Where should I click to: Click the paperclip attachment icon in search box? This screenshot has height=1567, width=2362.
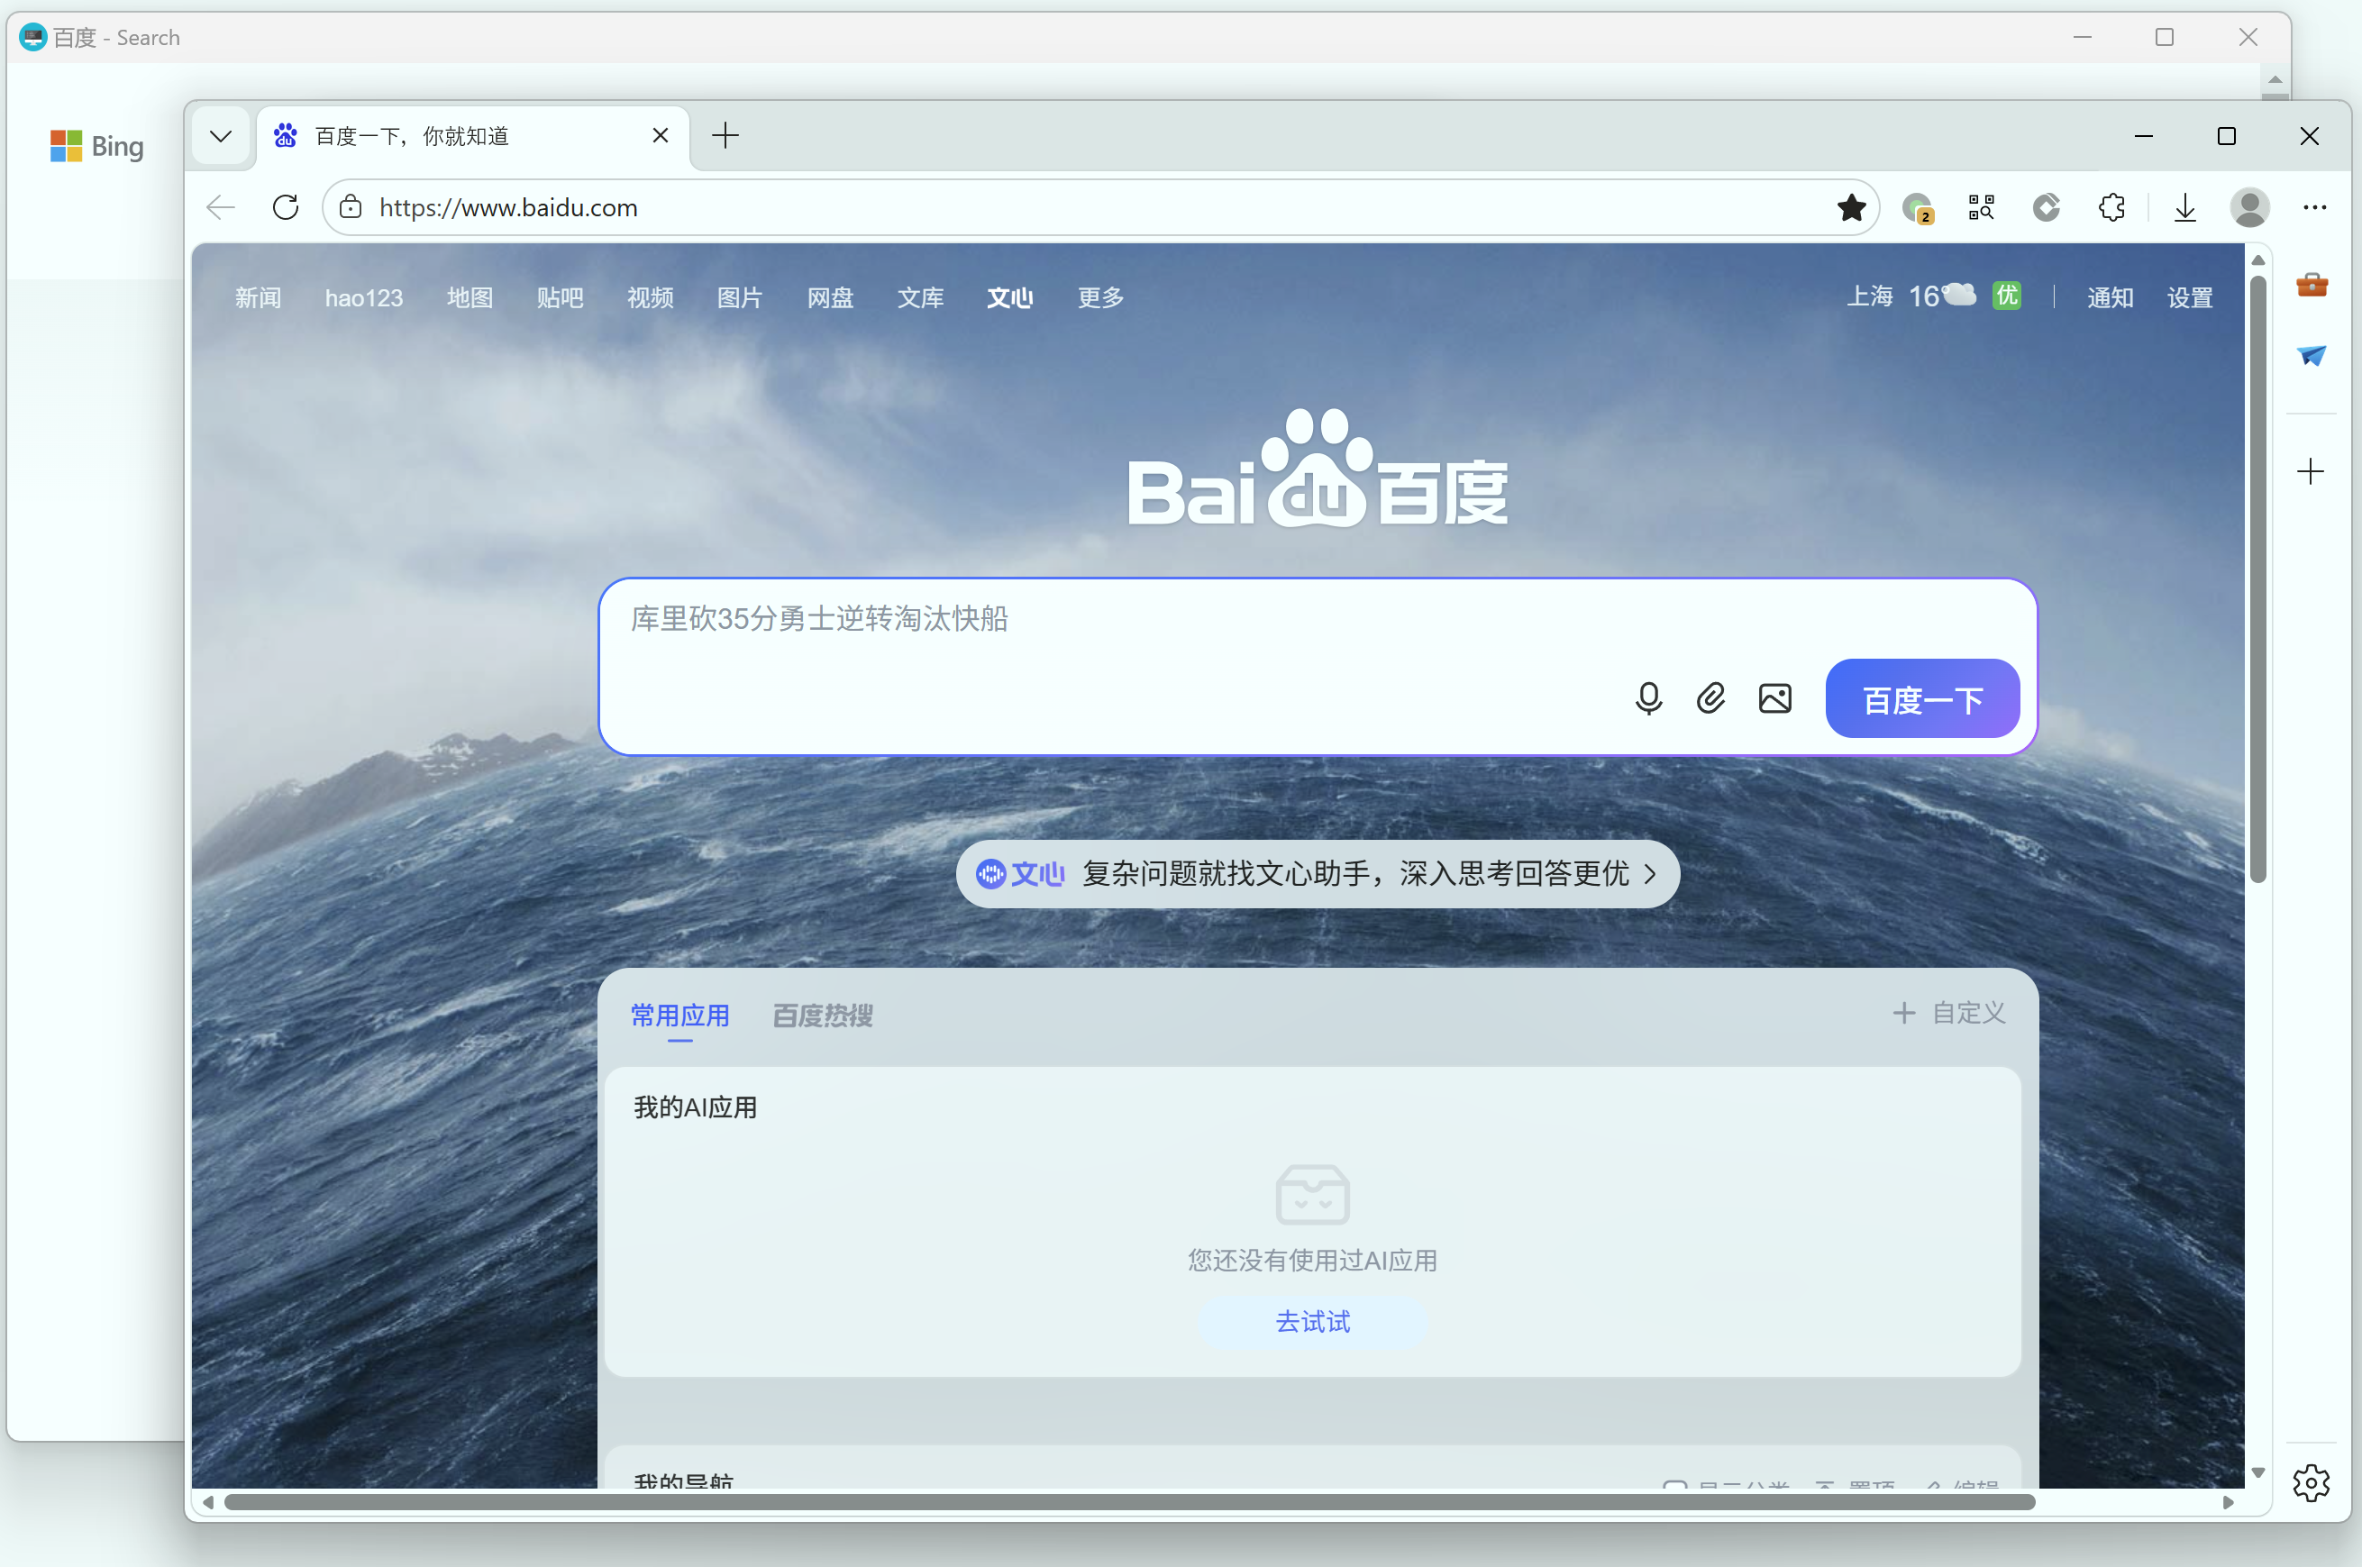(1710, 698)
